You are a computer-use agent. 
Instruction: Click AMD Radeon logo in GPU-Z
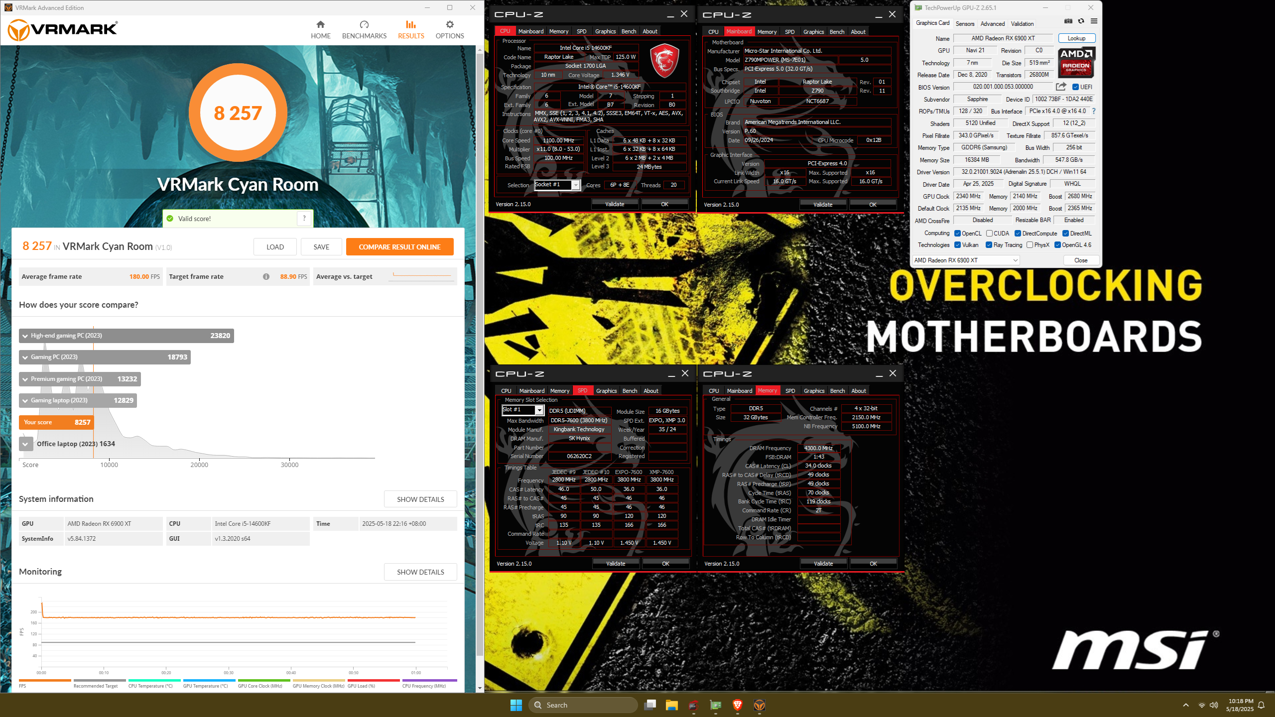pyautogui.click(x=1076, y=62)
